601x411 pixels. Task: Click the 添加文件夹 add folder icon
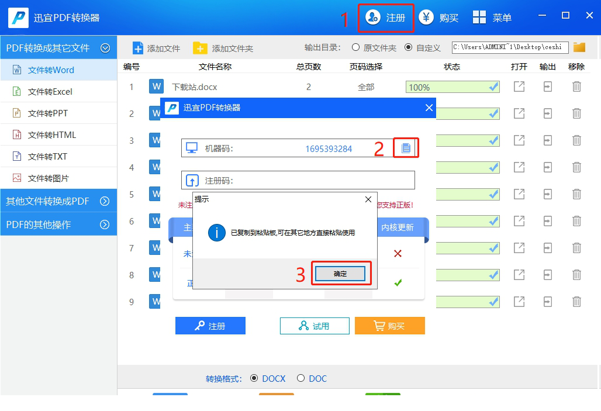click(x=201, y=47)
